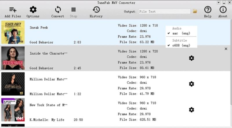The width and height of the screenshot is (232, 128).
Task: Open the title bar dropdown arrow menu
Action: pyautogui.click(x=218, y=2)
